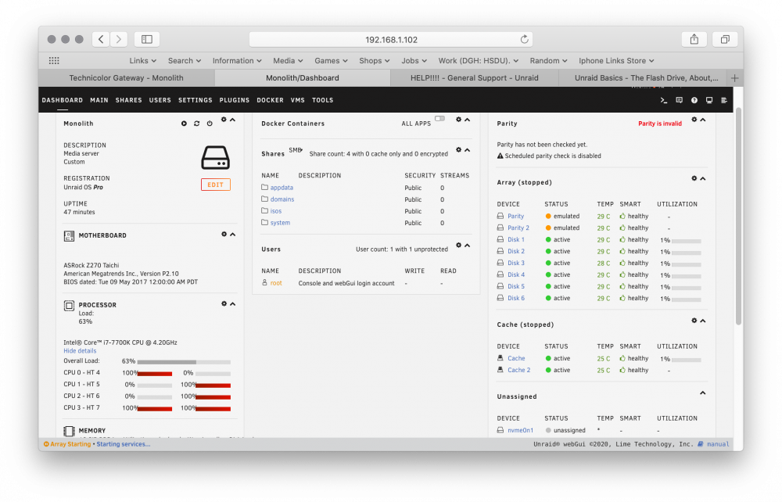This screenshot has width=782, height=502.
Task: Open the TOOLS menu item
Action: point(323,100)
